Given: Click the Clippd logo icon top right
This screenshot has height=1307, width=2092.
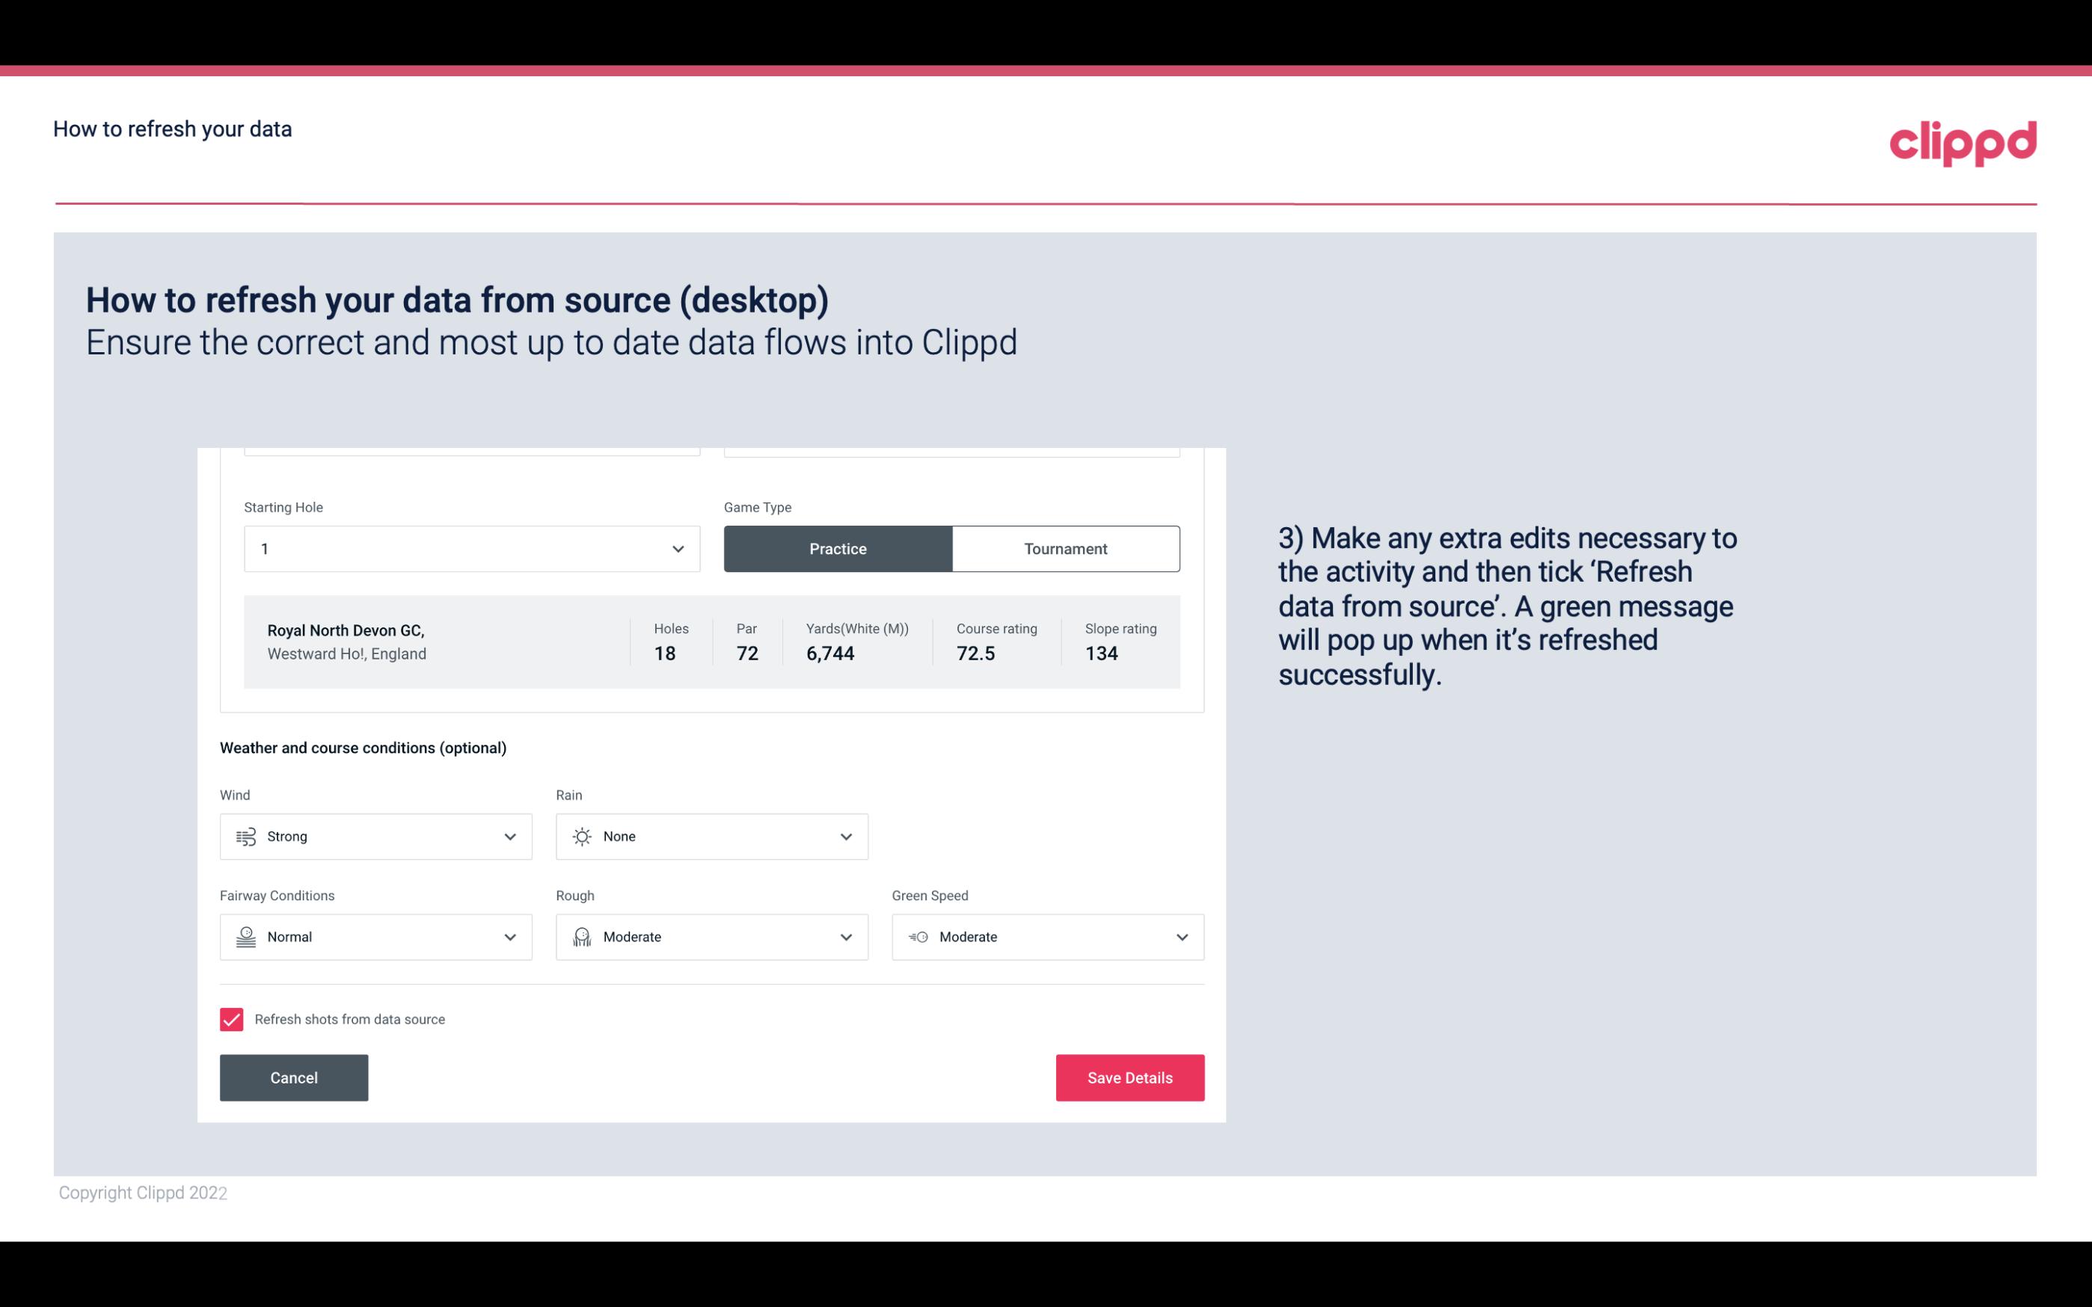Looking at the screenshot, I should 1963,140.
